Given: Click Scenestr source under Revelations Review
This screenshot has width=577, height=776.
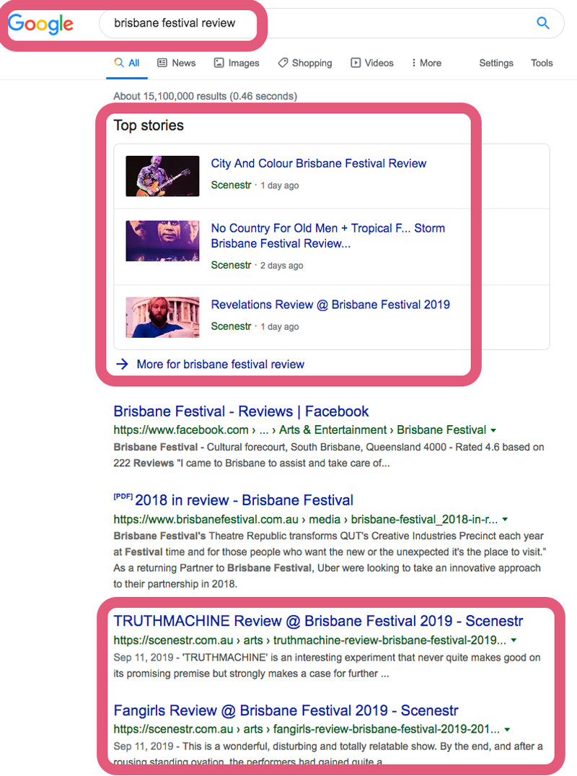Looking at the screenshot, I should pos(231,326).
